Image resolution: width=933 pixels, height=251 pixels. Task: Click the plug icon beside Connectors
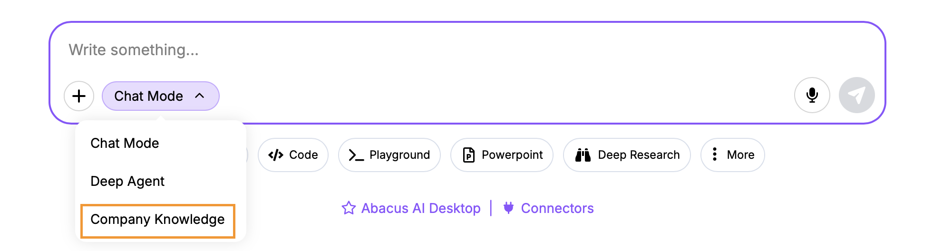[508, 208]
